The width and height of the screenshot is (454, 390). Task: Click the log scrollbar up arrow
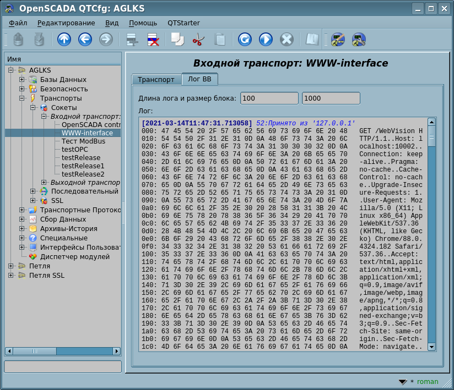(x=431, y=122)
